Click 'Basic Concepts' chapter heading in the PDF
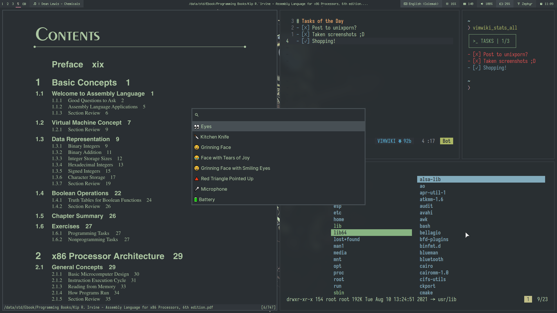The height and width of the screenshot is (313, 557). coord(84,83)
